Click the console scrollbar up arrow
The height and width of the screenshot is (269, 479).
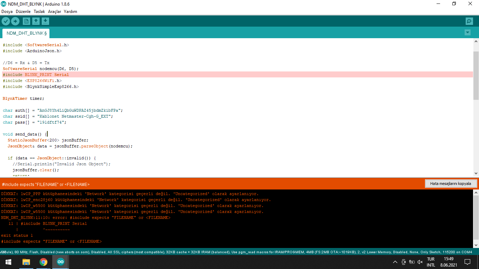pos(476,193)
